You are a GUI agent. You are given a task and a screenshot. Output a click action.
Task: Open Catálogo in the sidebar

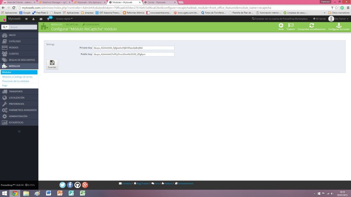[19, 41]
